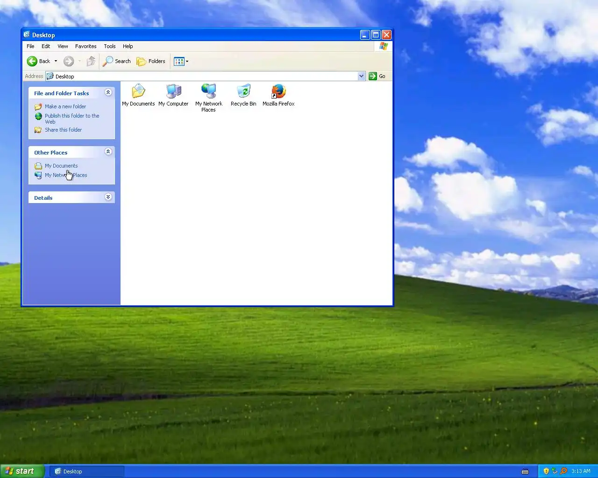Image resolution: width=598 pixels, height=478 pixels.
Task: Select the My Computer icon
Action: 173,91
